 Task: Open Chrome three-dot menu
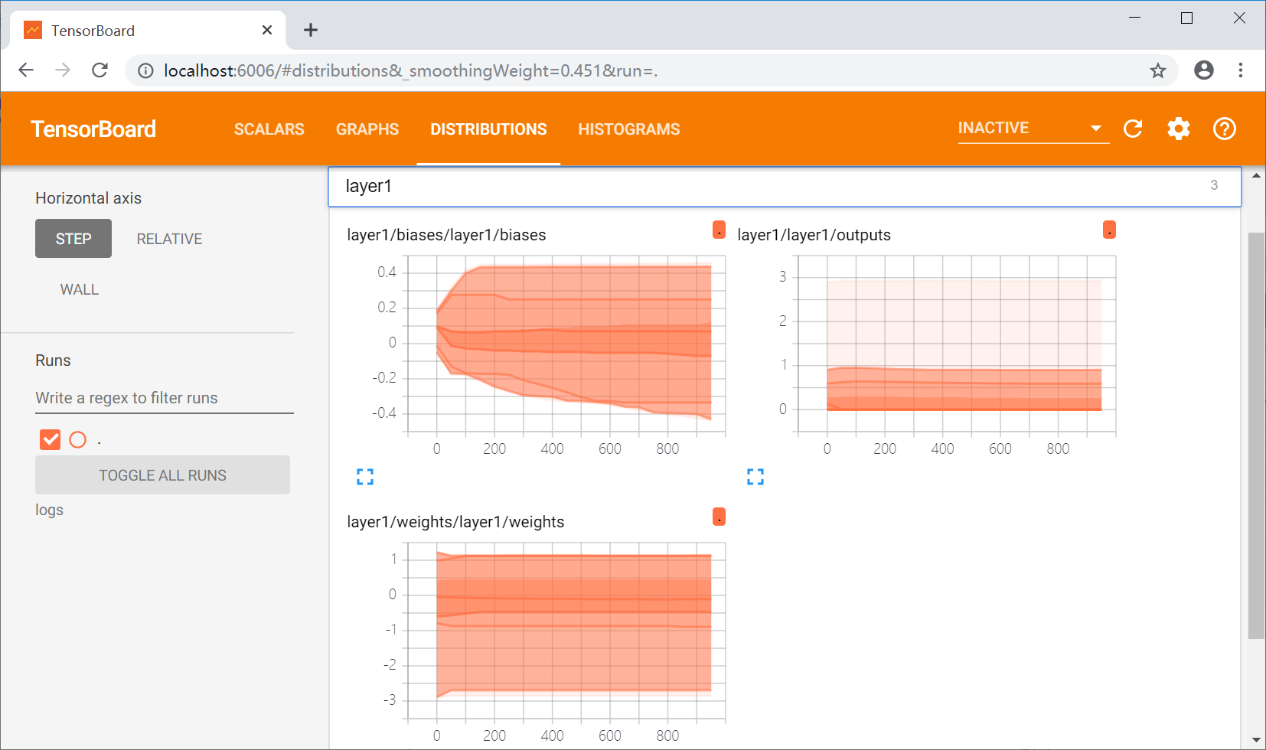tap(1241, 70)
